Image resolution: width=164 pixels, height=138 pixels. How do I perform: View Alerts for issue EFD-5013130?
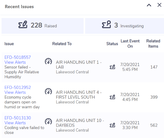(x=15, y=123)
